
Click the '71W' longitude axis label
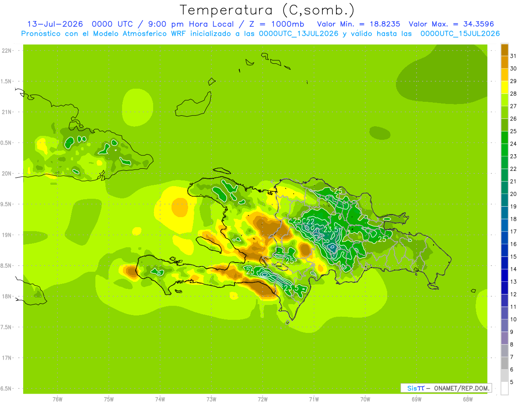tap(314, 399)
